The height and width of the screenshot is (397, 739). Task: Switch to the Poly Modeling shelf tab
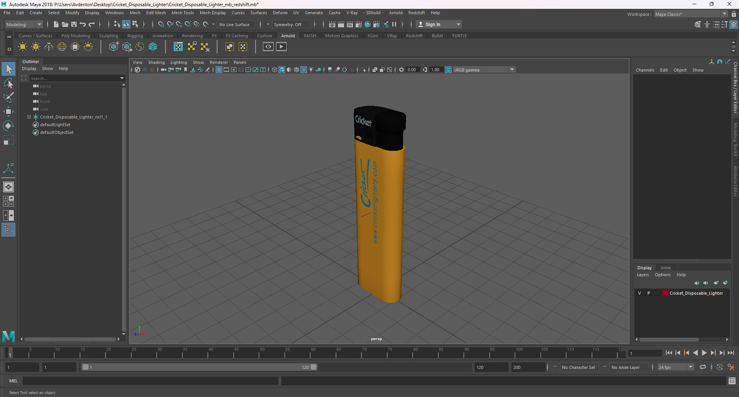tap(76, 36)
